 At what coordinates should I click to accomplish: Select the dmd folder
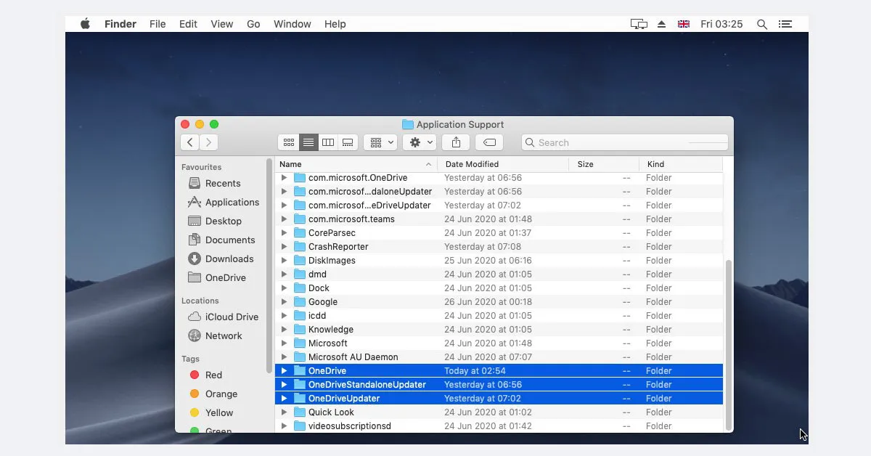coord(499,274)
